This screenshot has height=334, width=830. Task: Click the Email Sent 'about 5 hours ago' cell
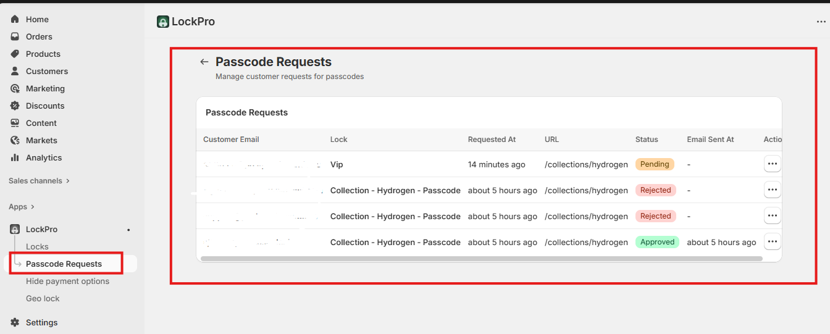coord(721,242)
